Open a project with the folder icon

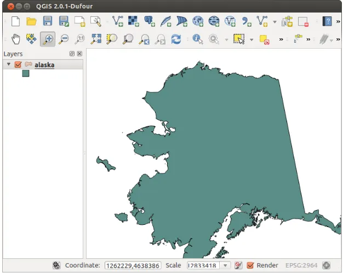pos(31,21)
